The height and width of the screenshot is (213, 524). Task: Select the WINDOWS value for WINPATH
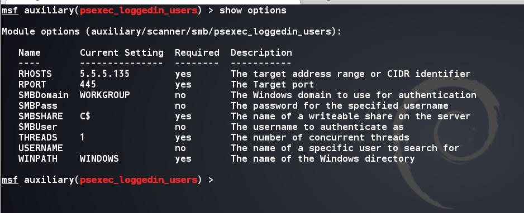coord(99,158)
